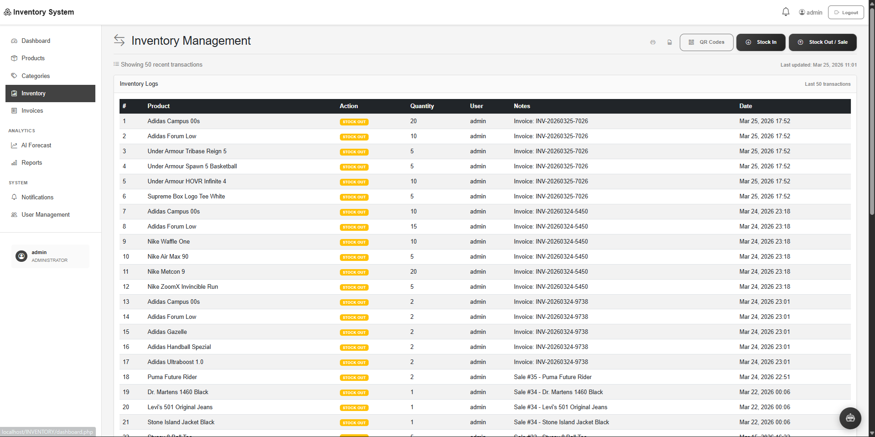Click the STOCK OUT badge on Puma Future Rider

tap(354, 378)
